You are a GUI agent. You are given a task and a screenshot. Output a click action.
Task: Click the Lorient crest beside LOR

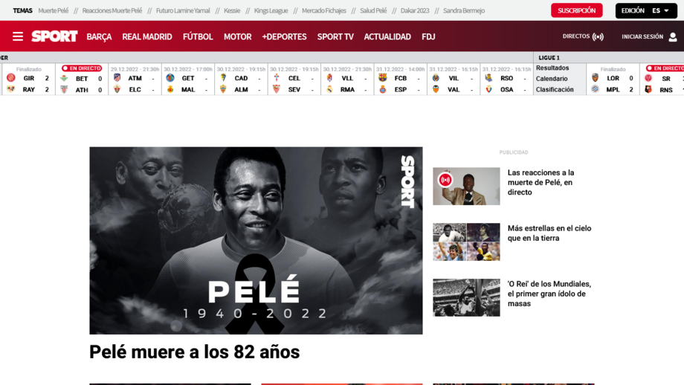click(x=595, y=78)
